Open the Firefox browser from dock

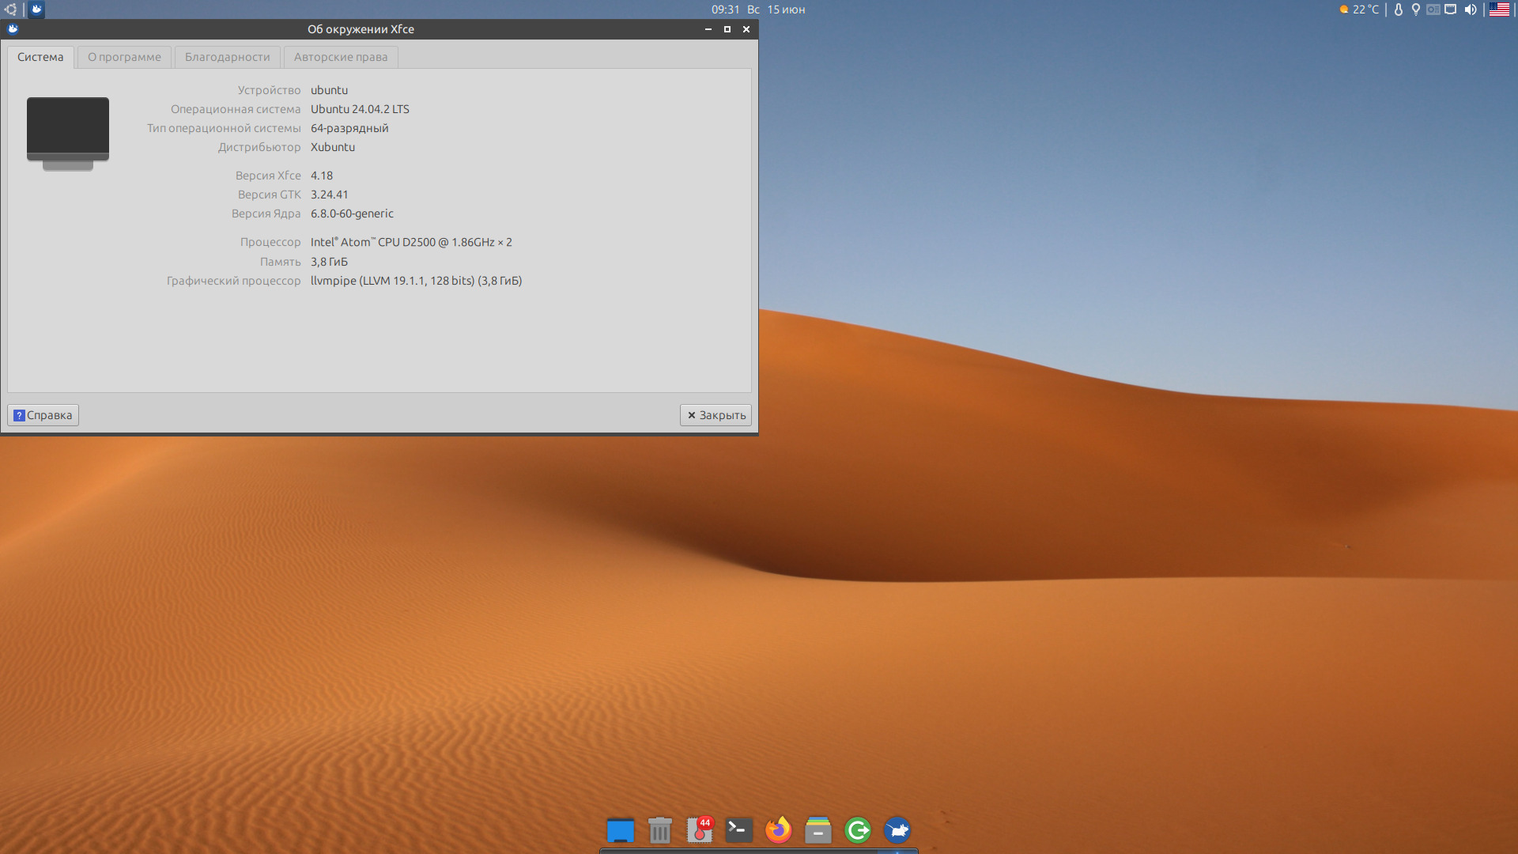(x=778, y=830)
